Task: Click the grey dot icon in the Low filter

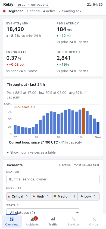Action: point(82,196)
